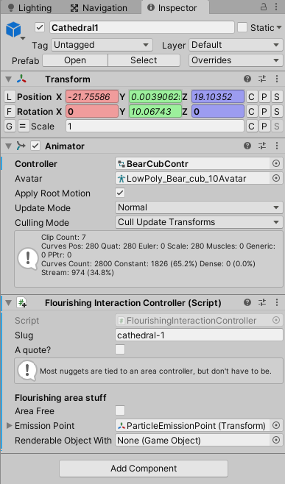Open object picker for Renderable Object With
Viewport: 285px width, 484px height.
[276, 440]
